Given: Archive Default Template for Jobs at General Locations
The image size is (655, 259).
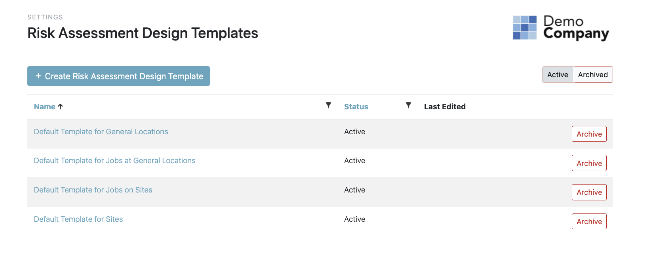Looking at the screenshot, I should click(589, 163).
